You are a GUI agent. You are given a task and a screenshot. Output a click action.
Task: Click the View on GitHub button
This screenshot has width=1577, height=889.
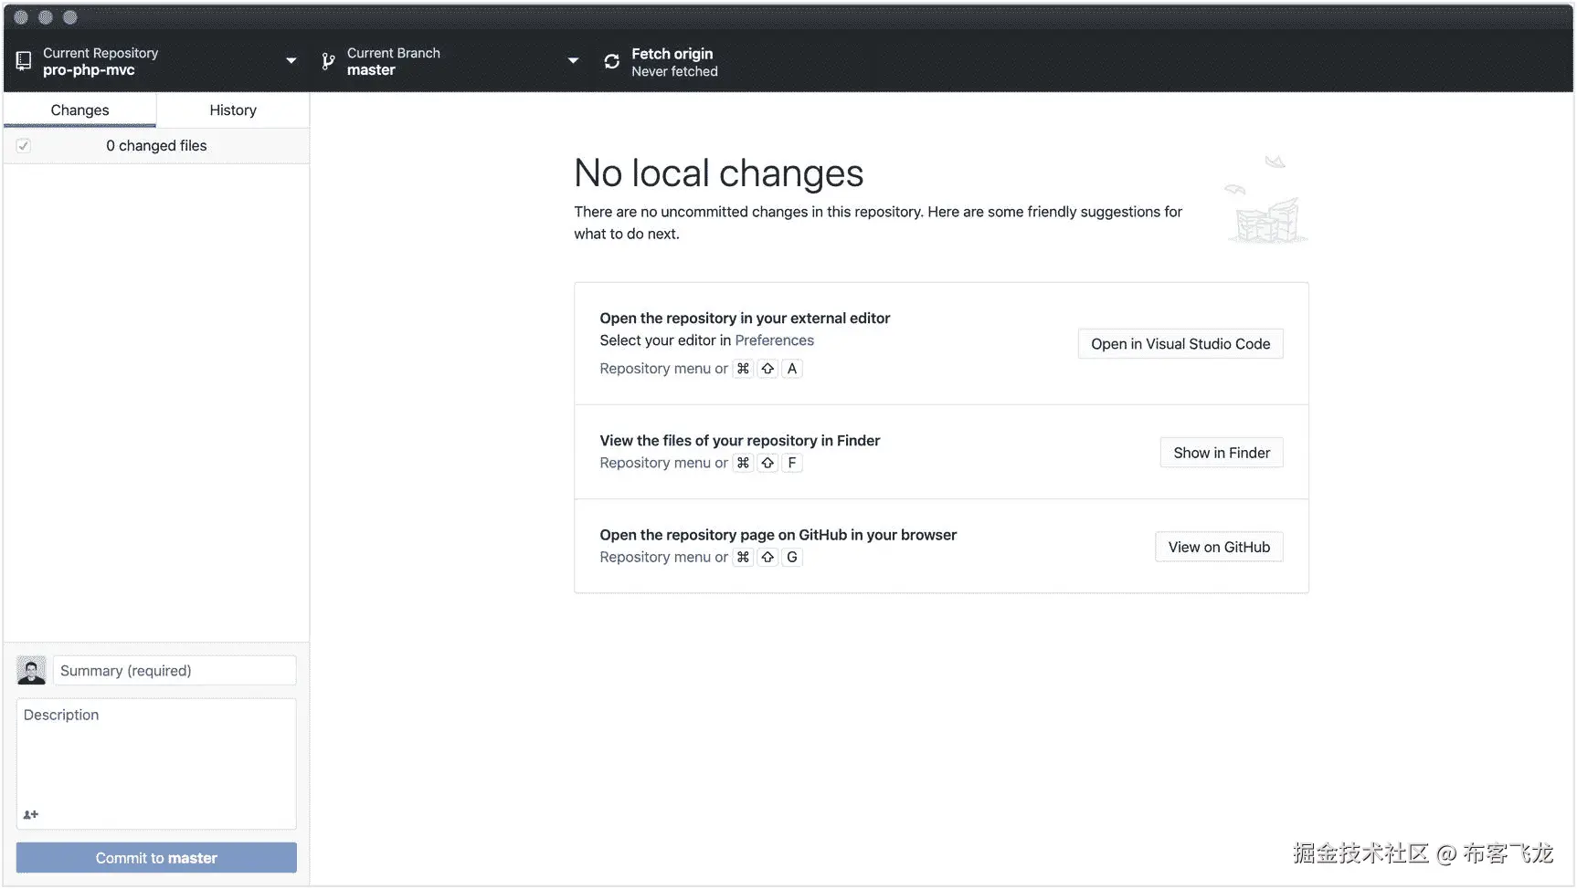pos(1218,547)
